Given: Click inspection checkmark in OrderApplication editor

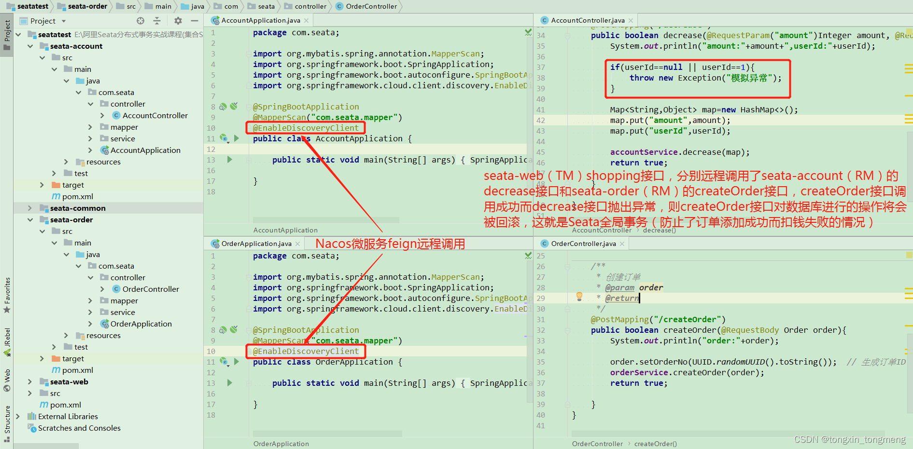Looking at the screenshot, I should point(528,256).
